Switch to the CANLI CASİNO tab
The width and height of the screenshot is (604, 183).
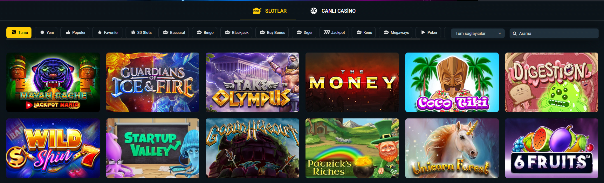coord(333,11)
